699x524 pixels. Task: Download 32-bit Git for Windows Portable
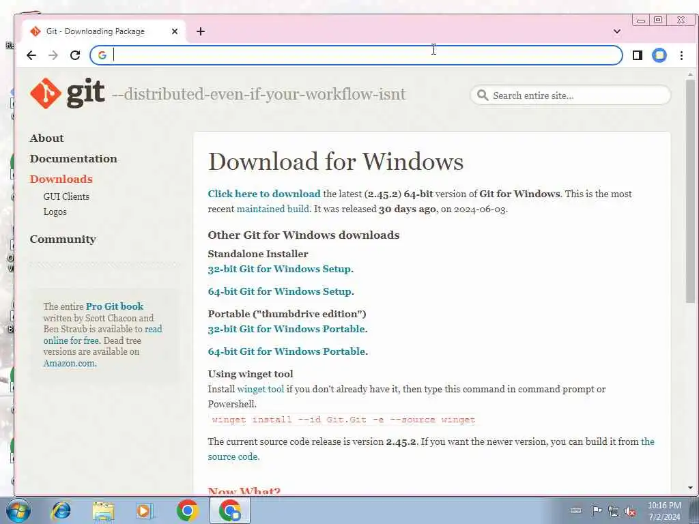(287, 329)
